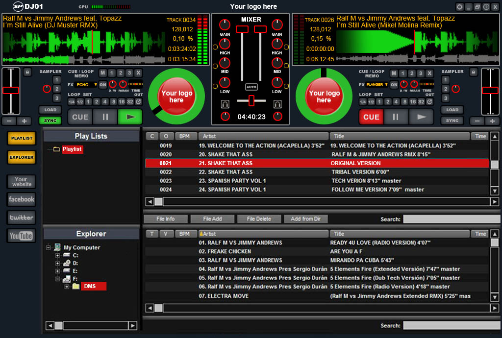
Task: Click the crossfader slider handle
Action: point(251,100)
